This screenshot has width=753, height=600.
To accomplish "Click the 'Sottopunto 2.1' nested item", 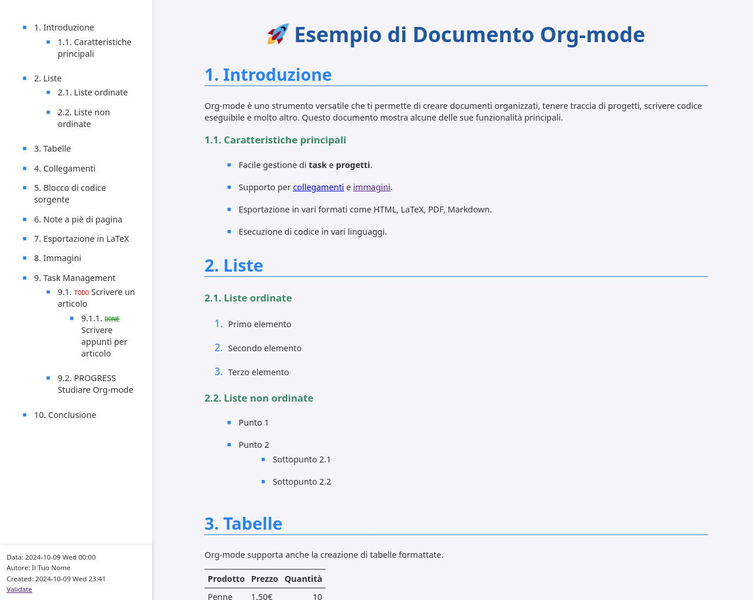I will (302, 460).
